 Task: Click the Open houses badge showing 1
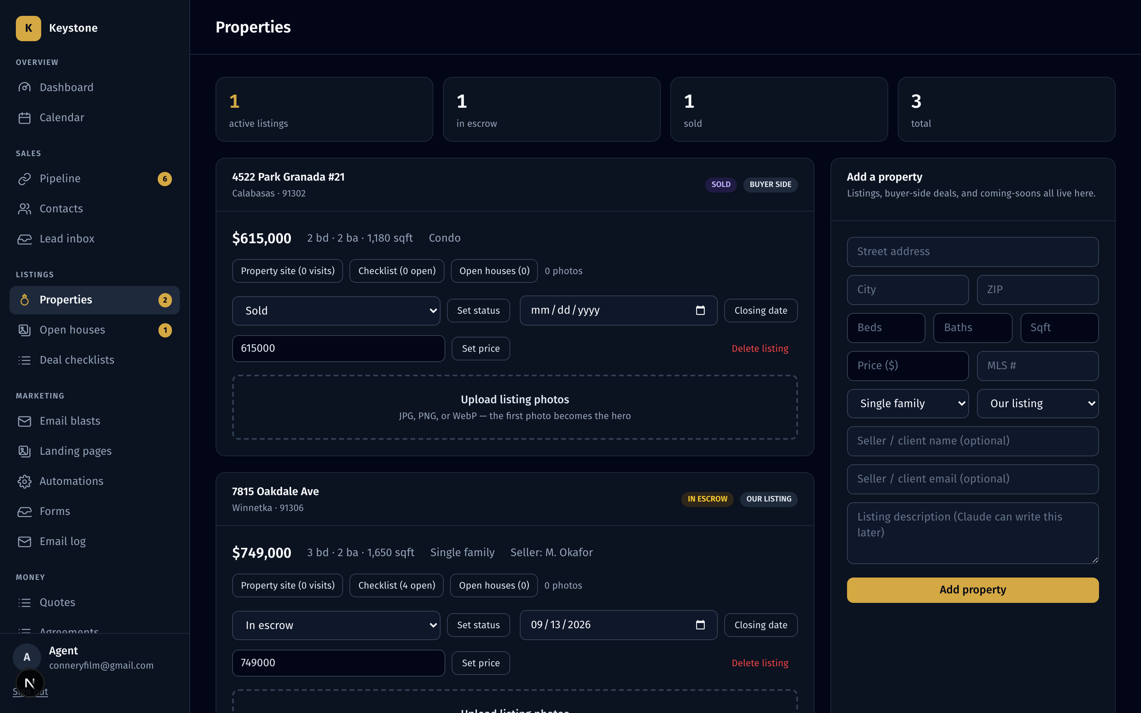click(x=164, y=330)
